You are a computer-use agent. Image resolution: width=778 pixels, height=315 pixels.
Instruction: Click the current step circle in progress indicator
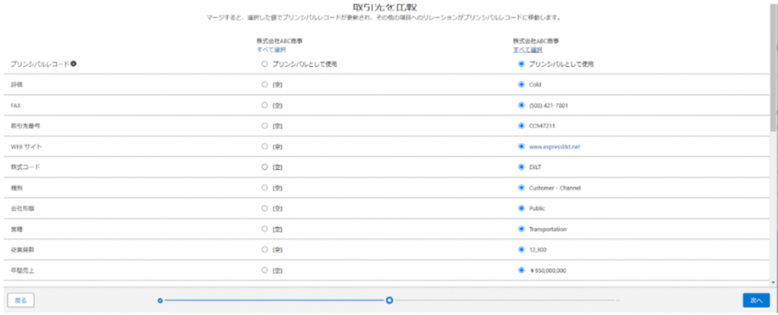click(389, 301)
